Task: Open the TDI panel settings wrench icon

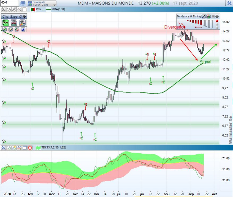Action: coord(3,148)
